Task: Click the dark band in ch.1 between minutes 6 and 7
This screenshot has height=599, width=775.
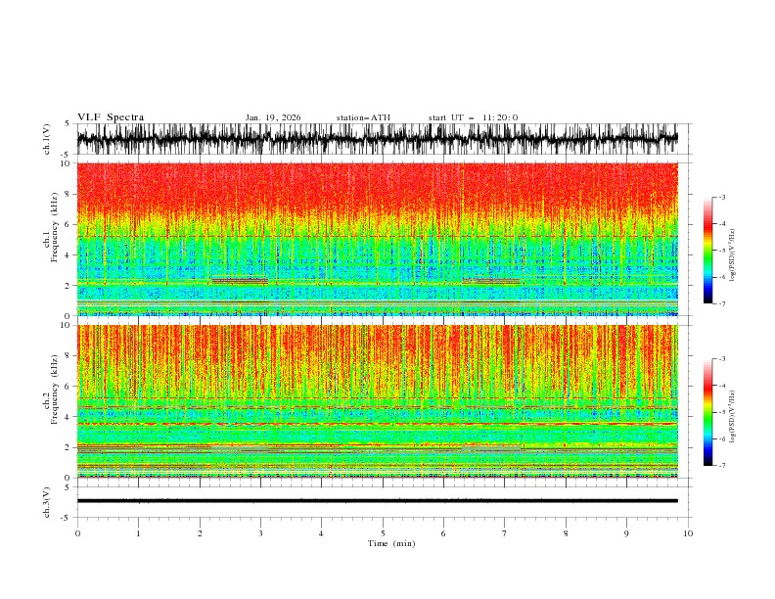Action: [491, 281]
